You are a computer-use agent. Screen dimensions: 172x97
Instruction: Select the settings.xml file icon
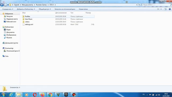[23, 25]
